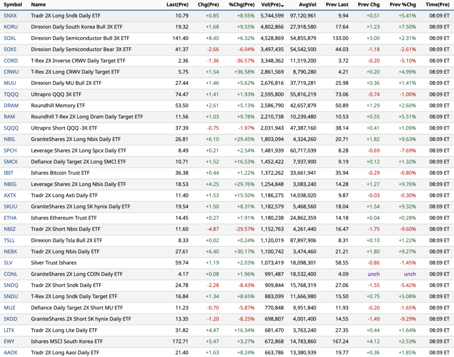Open the SNXX symbol link
Viewport: 454px width, 357px height.
click(x=10, y=16)
